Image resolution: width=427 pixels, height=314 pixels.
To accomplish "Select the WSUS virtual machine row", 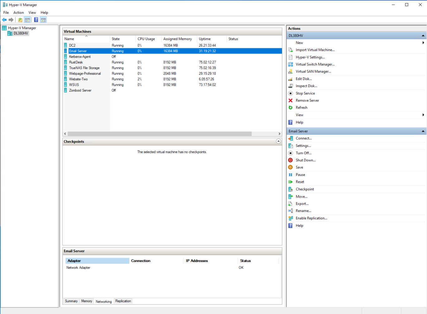I will click(x=74, y=85).
